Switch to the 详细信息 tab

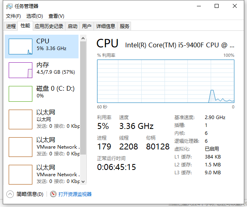point(106,26)
